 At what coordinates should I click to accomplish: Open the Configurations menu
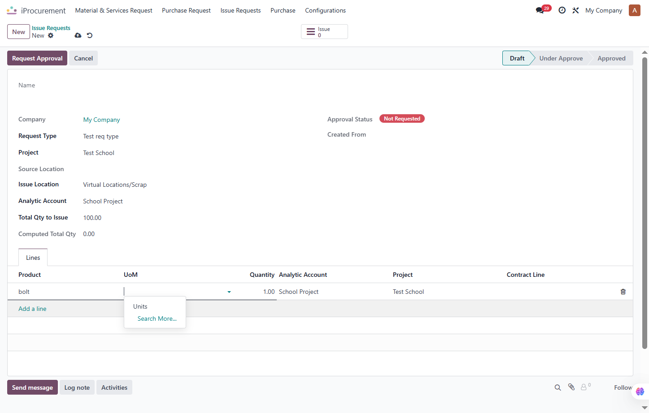coord(326,10)
